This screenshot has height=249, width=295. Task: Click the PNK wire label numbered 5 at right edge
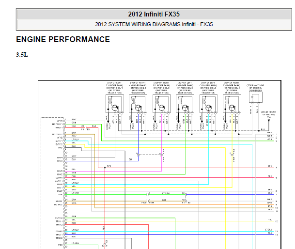tap(270, 176)
